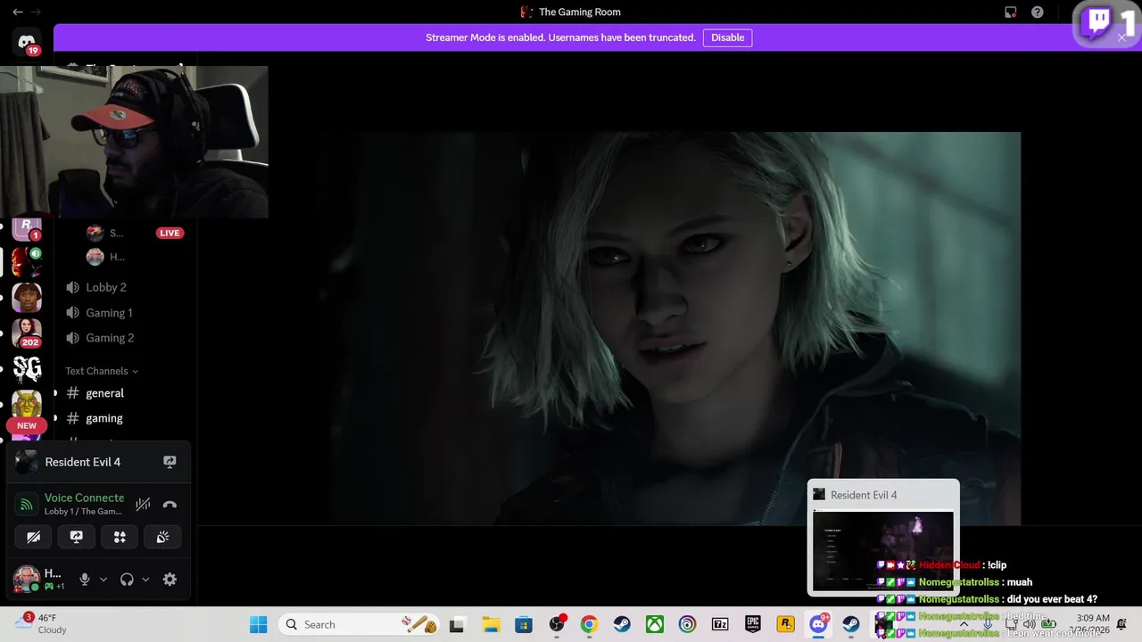Viewport: 1142px width, 642px height.
Task: Open Windows Start button
Action: pyautogui.click(x=258, y=624)
